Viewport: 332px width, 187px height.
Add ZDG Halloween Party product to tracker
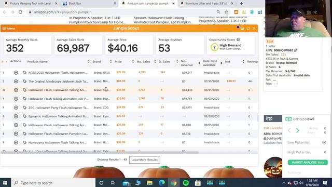(x=16, y=108)
